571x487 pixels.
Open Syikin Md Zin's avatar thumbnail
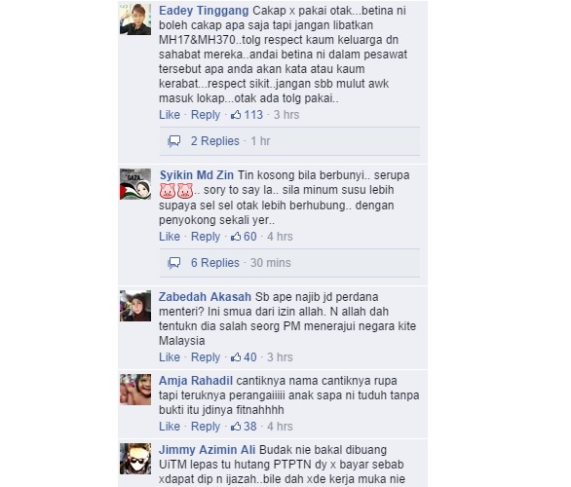click(x=135, y=184)
